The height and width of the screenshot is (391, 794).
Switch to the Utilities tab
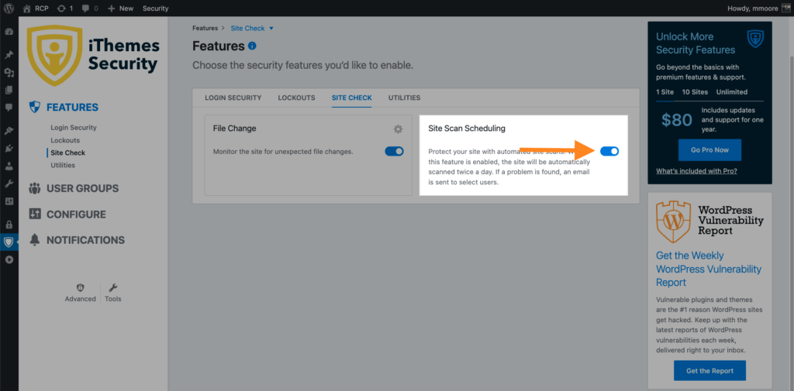point(404,98)
